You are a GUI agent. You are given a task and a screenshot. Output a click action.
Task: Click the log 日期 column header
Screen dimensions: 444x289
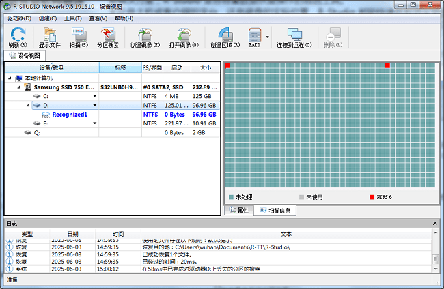73,234
